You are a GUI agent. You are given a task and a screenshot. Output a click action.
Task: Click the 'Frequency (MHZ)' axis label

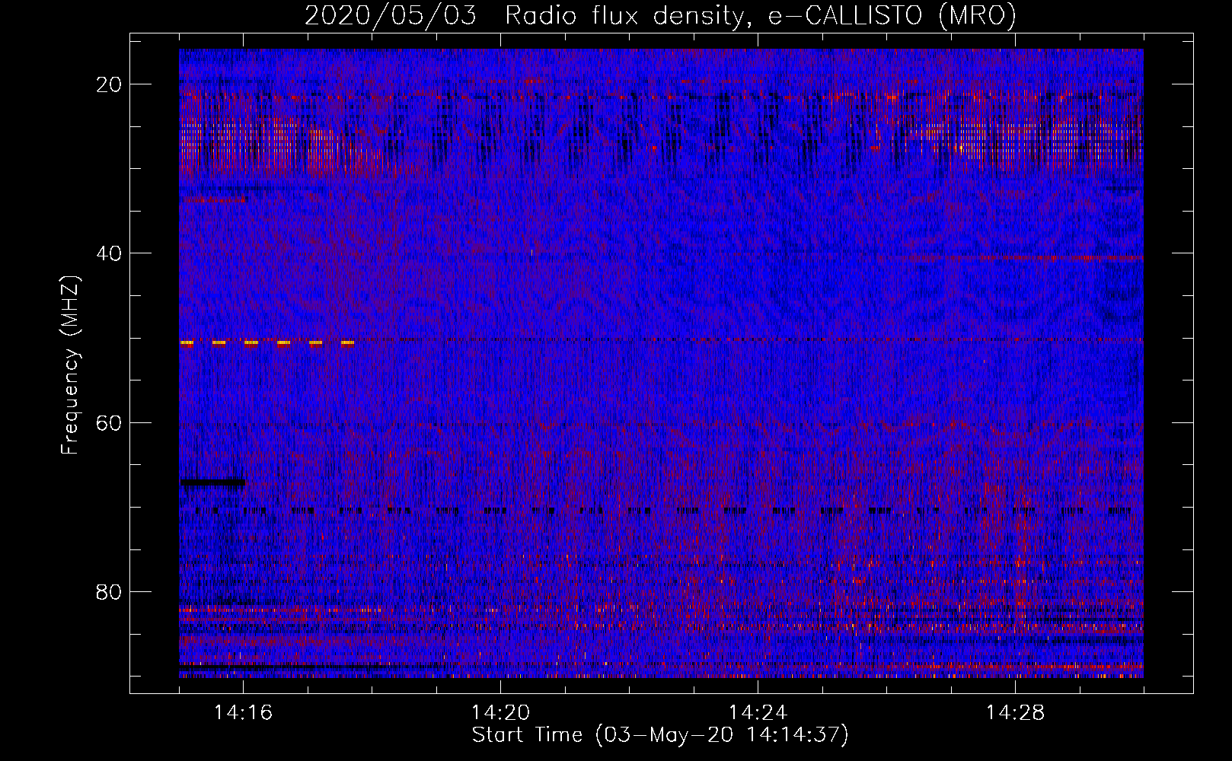coord(70,365)
